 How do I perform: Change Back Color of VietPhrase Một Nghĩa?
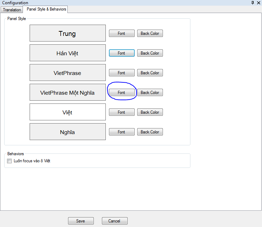[x=150, y=93]
